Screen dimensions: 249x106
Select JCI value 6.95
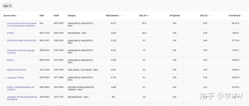(205, 23)
